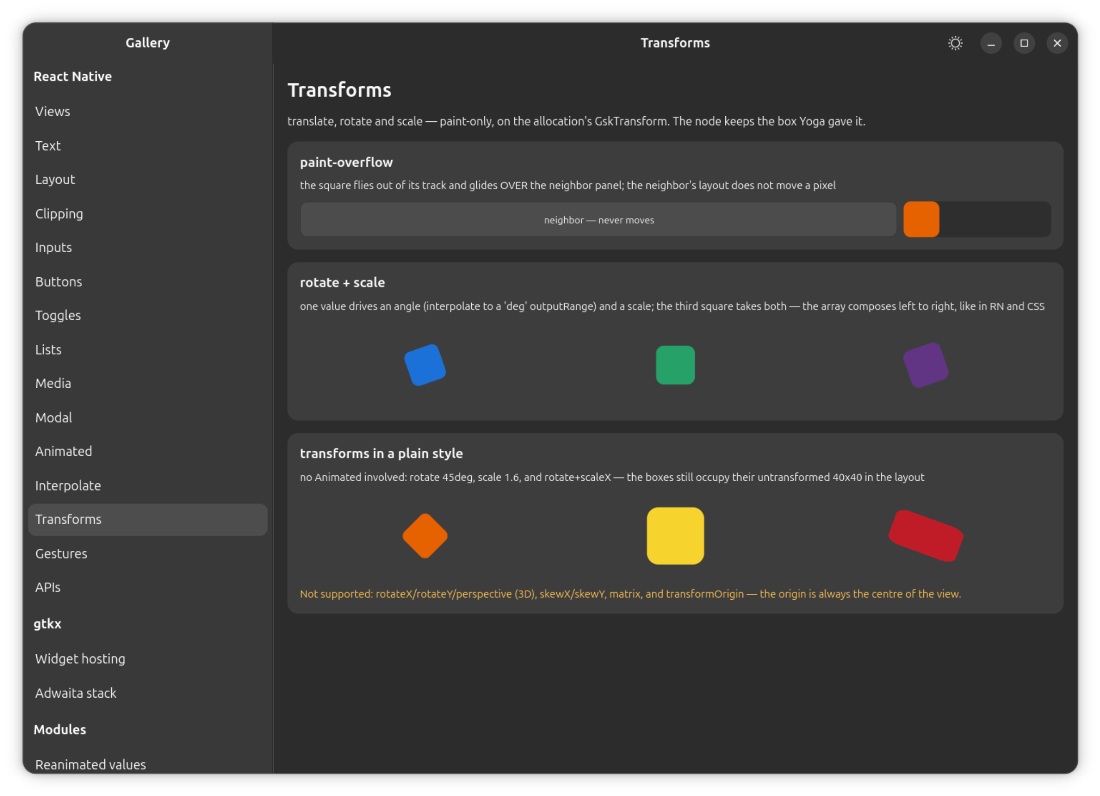Viewport: 1100px width, 796px height.
Task: Click the red rotated stretched rectangle
Action: click(x=926, y=536)
